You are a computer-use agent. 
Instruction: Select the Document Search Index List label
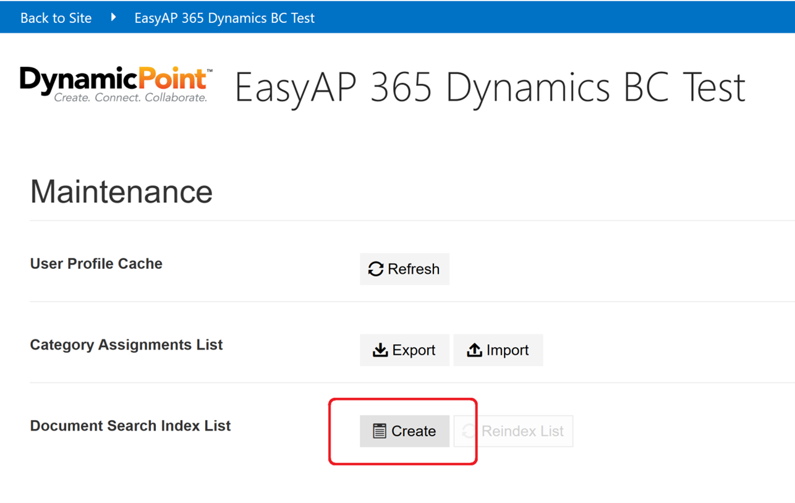point(130,426)
